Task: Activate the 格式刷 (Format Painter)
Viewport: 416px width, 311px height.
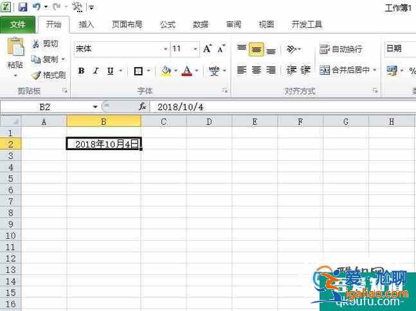Action: point(48,75)
